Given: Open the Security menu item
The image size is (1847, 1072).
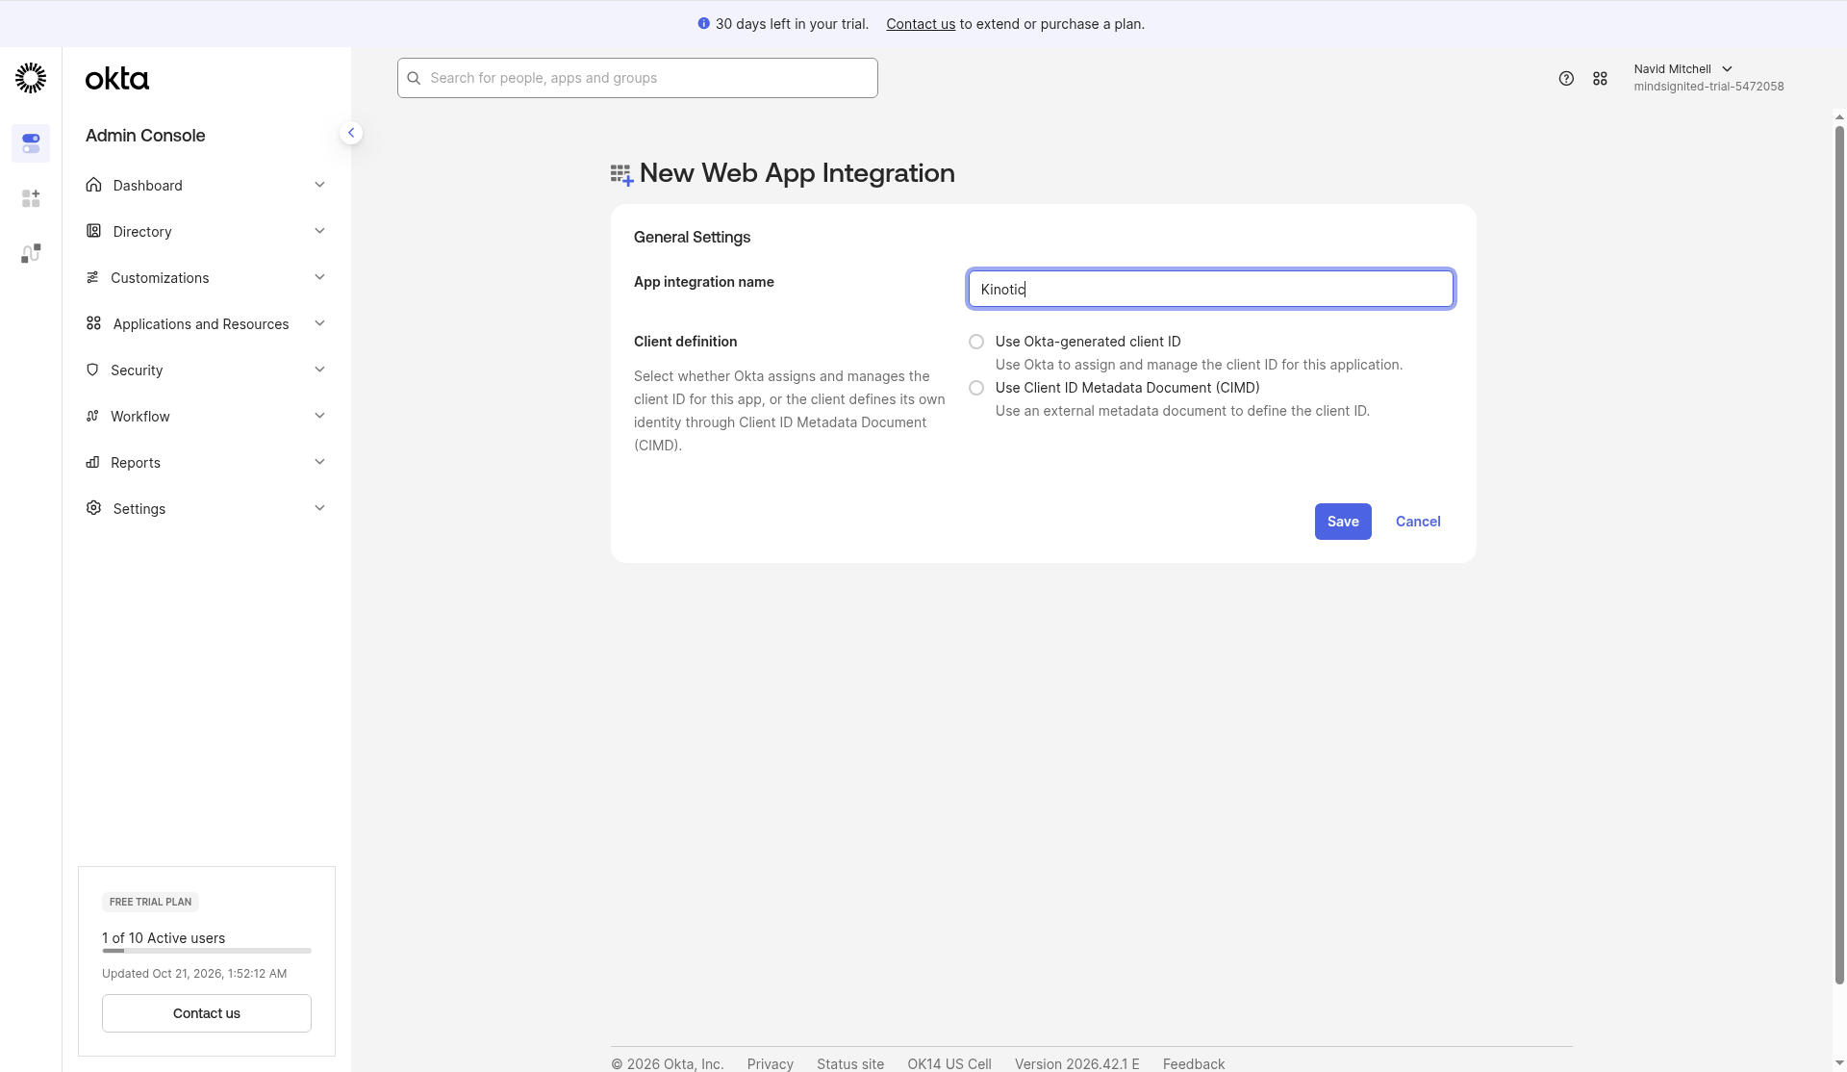Looking at the screenshot, I should pyautogui.click(x=206, y=370).
